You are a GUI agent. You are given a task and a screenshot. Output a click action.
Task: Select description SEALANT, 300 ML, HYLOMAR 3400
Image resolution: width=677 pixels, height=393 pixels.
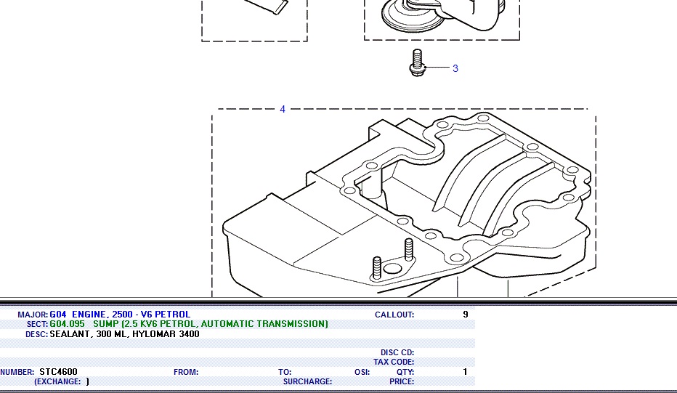click(x=124, y=334)
